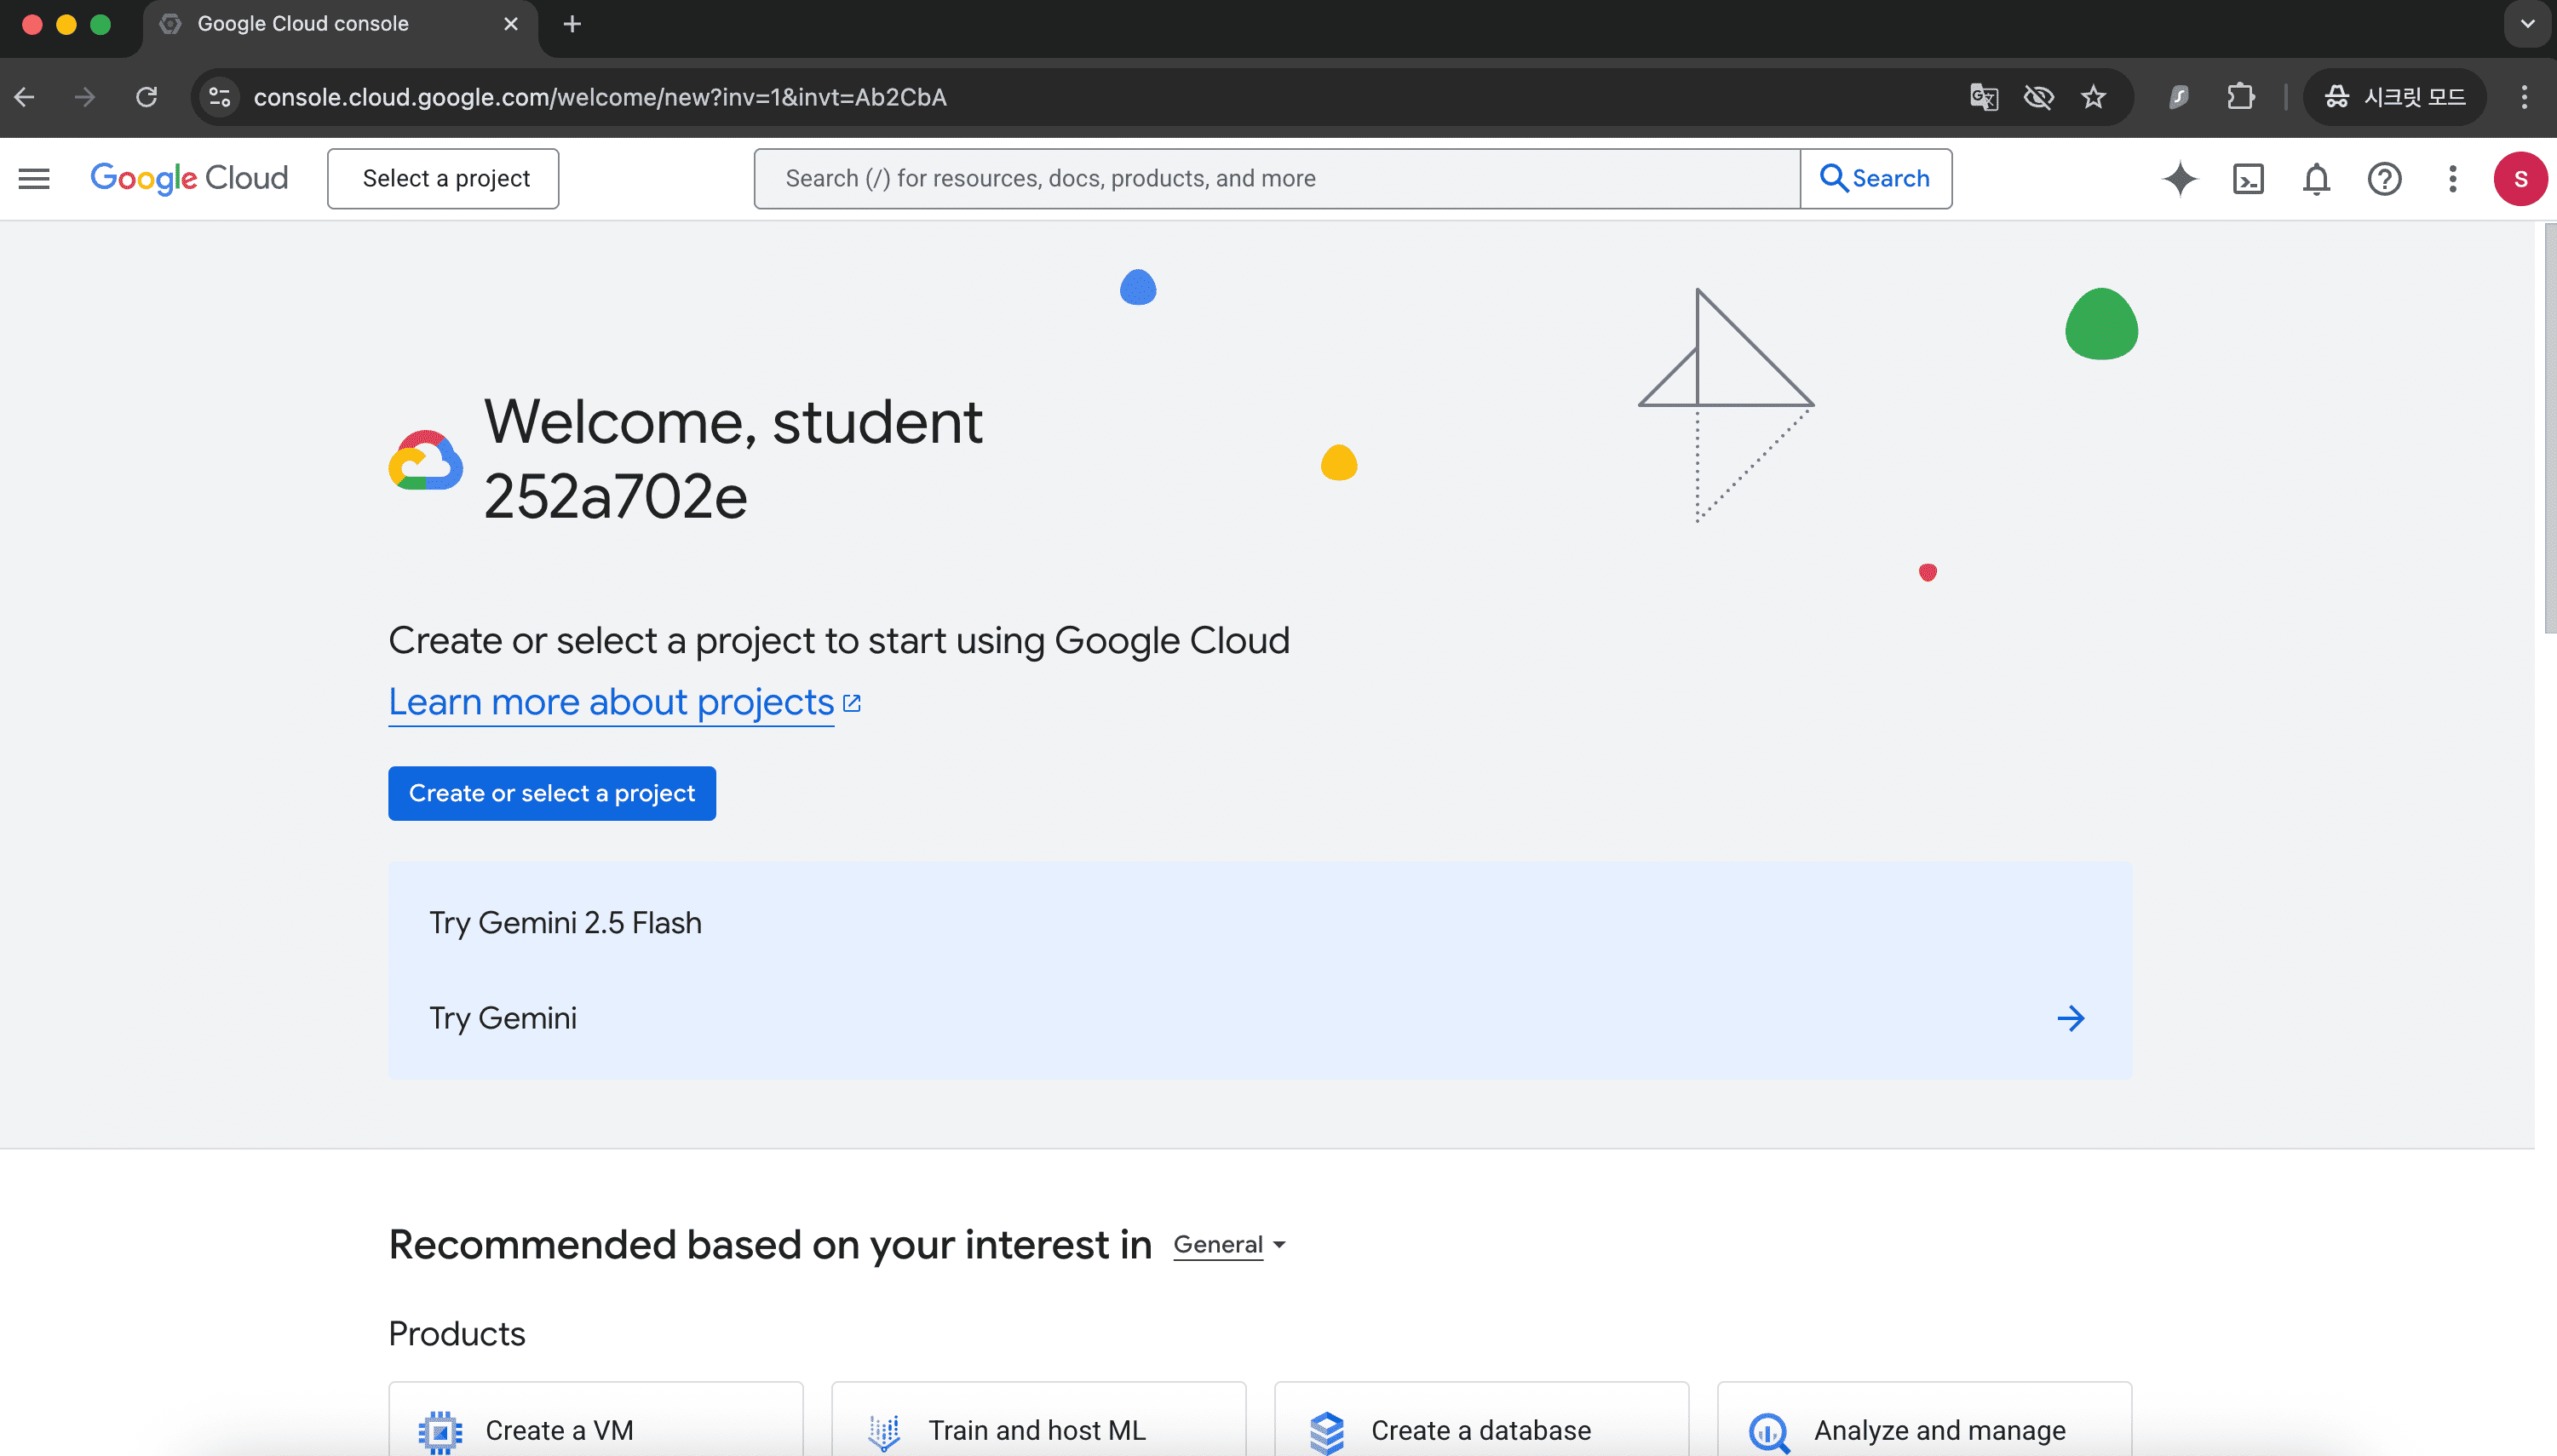
Task: Open console settings three-dot menu
Action: click(2452, 178)
